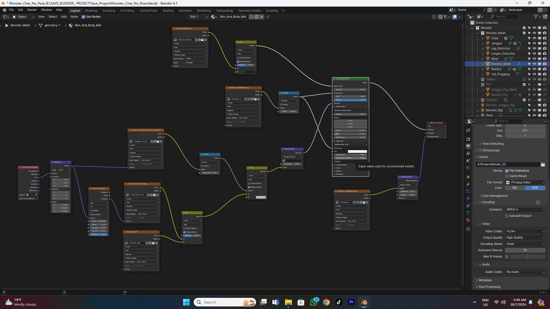Click the Keyframe Interval value field
The width and height of the screenshot is (550, 309).
[x=525, y=250]
